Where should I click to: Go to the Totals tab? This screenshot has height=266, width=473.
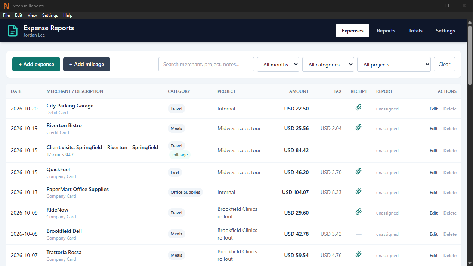coord(415,31)
